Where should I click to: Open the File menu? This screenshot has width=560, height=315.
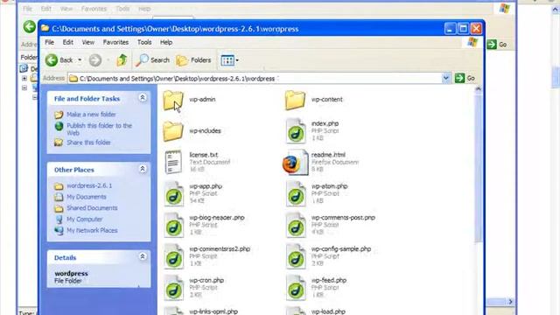pyautogui.click(x=49, y=42)
